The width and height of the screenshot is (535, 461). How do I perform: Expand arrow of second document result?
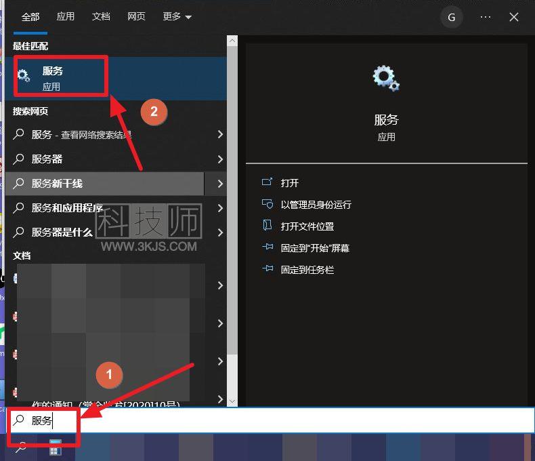click(x=220, y=323)
